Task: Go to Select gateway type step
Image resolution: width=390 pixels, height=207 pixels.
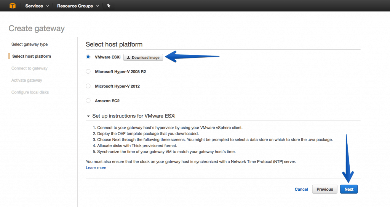Action: (30, 44)
